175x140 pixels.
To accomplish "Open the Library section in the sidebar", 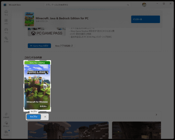I will [x=6, y=133].
